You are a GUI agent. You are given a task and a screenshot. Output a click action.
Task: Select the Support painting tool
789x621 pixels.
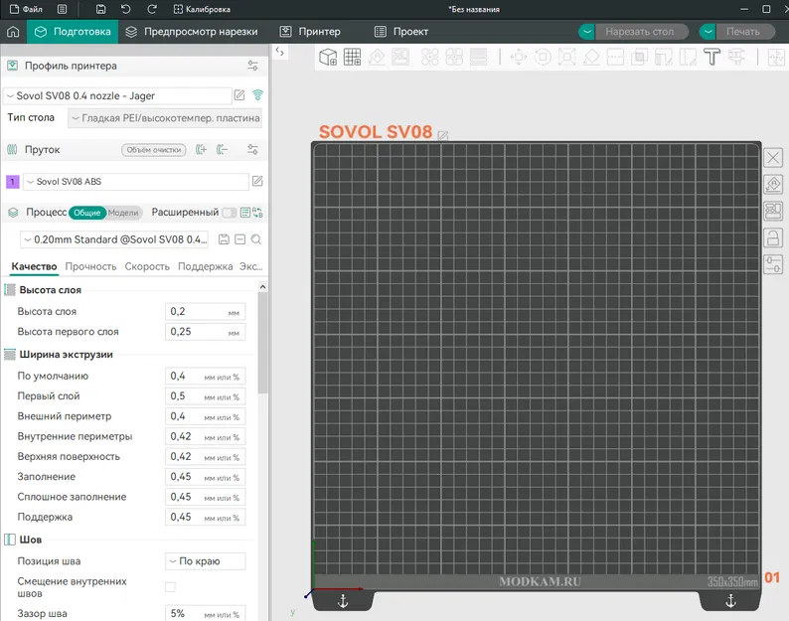coord(663,57)
